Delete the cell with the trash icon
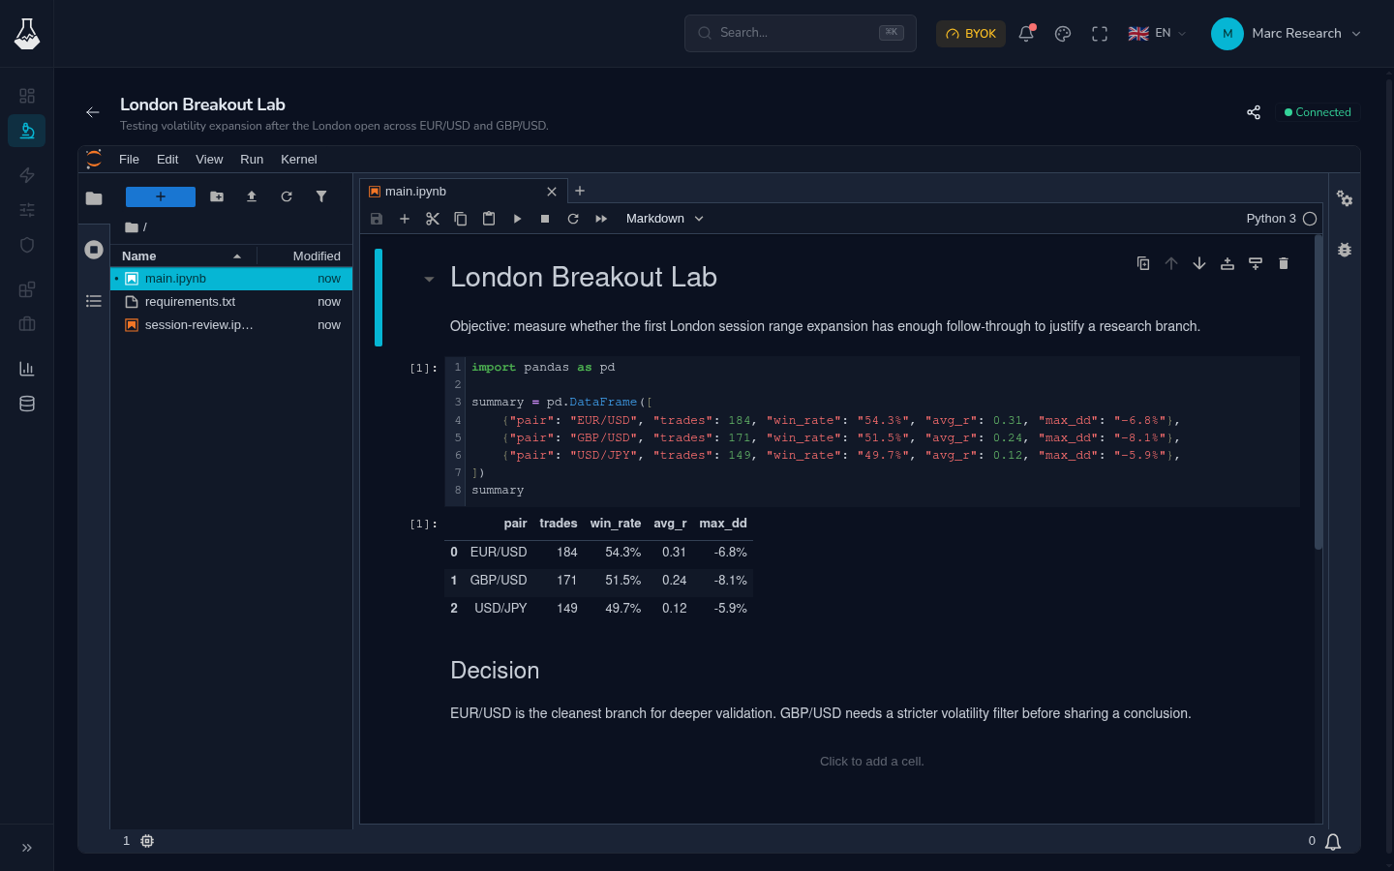 1284,263
